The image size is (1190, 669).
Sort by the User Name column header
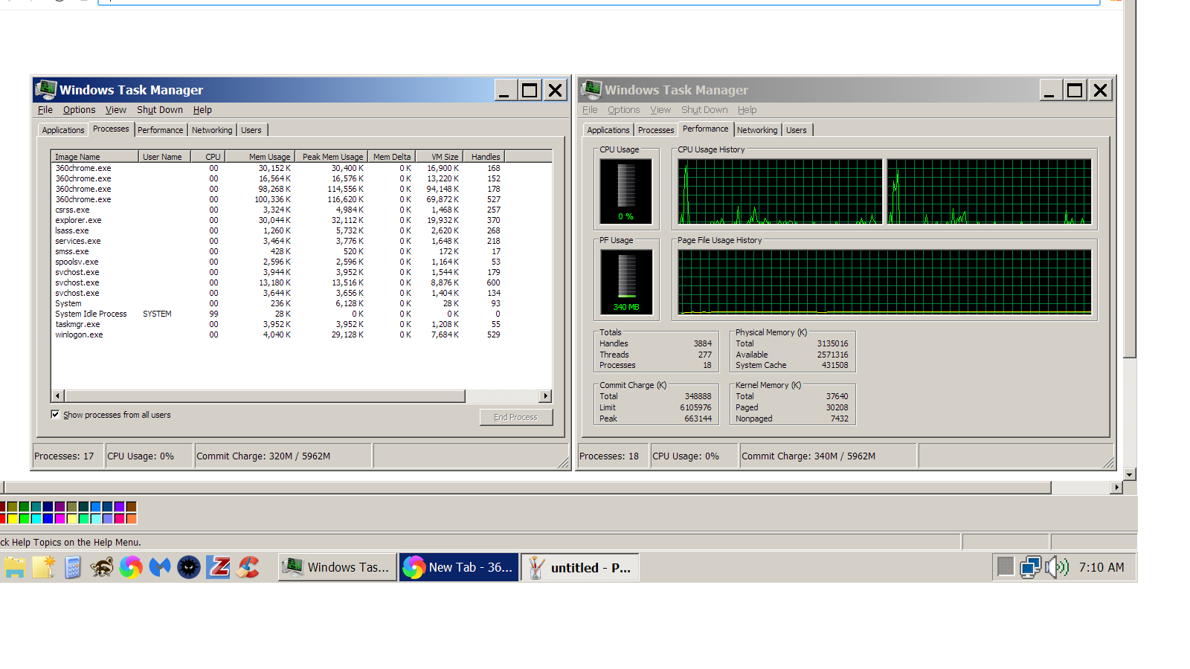tap(164, 157)
